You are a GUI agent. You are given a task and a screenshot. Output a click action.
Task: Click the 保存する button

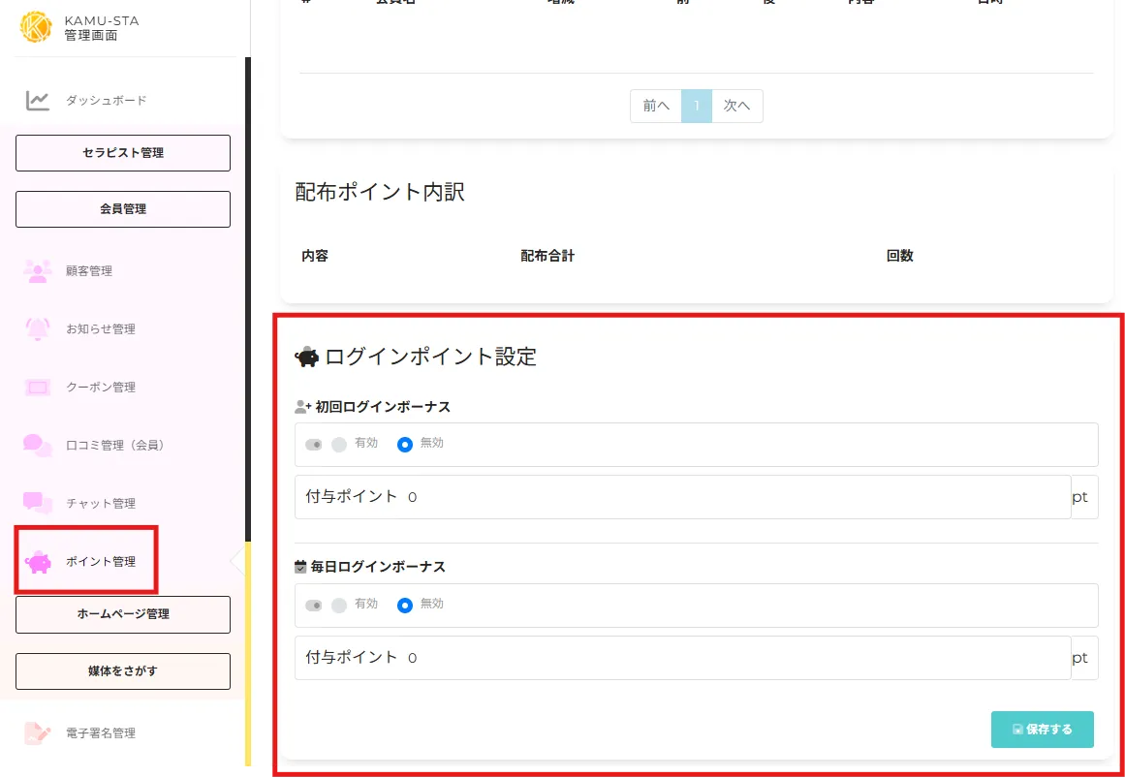coord(1042,730)
